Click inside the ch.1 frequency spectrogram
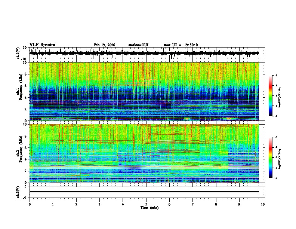The width and height of the screenshot is (296, 229). click(x=144, y=91)
